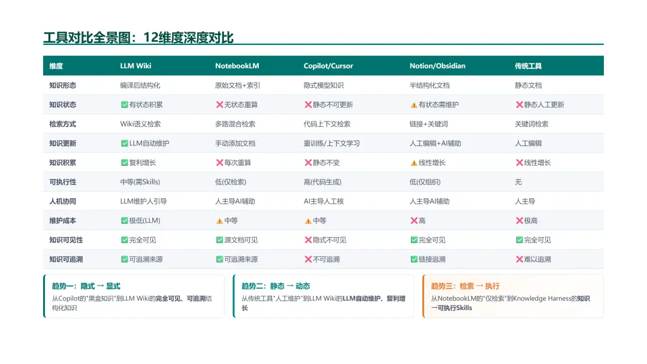Image resolution: width=647 pixels, height=364 pixels.
Task: Click the red X beside 每次重算
Action: click(219, 163)
